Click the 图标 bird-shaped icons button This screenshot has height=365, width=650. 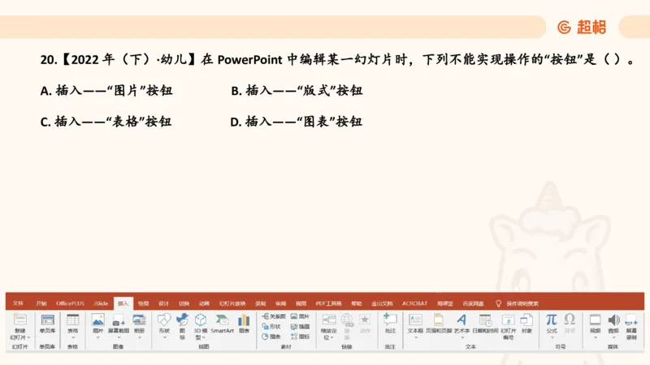[182, 320]
